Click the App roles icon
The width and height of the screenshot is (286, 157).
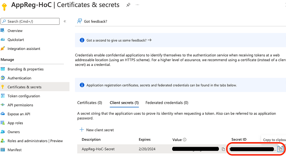[3, 123]
